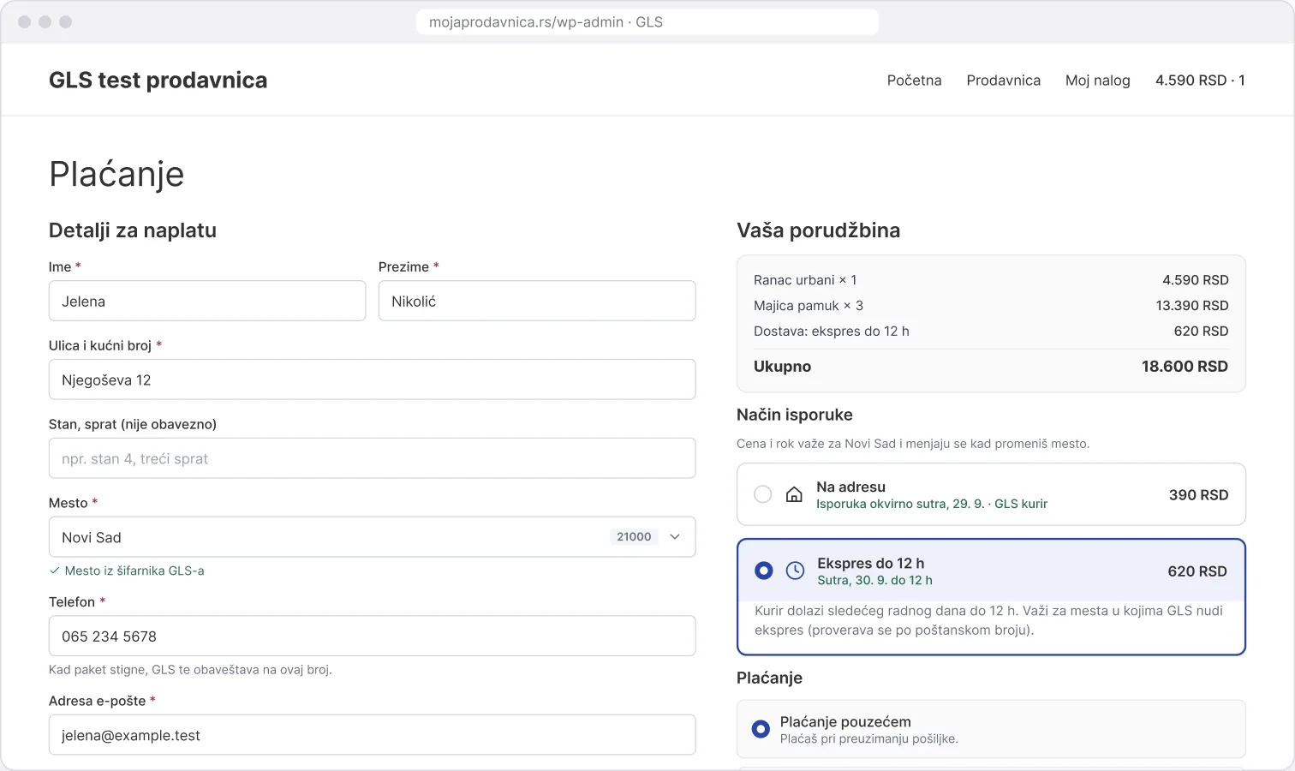Select the "Ekspres do 12 h" radio button

tap(763, 571)
